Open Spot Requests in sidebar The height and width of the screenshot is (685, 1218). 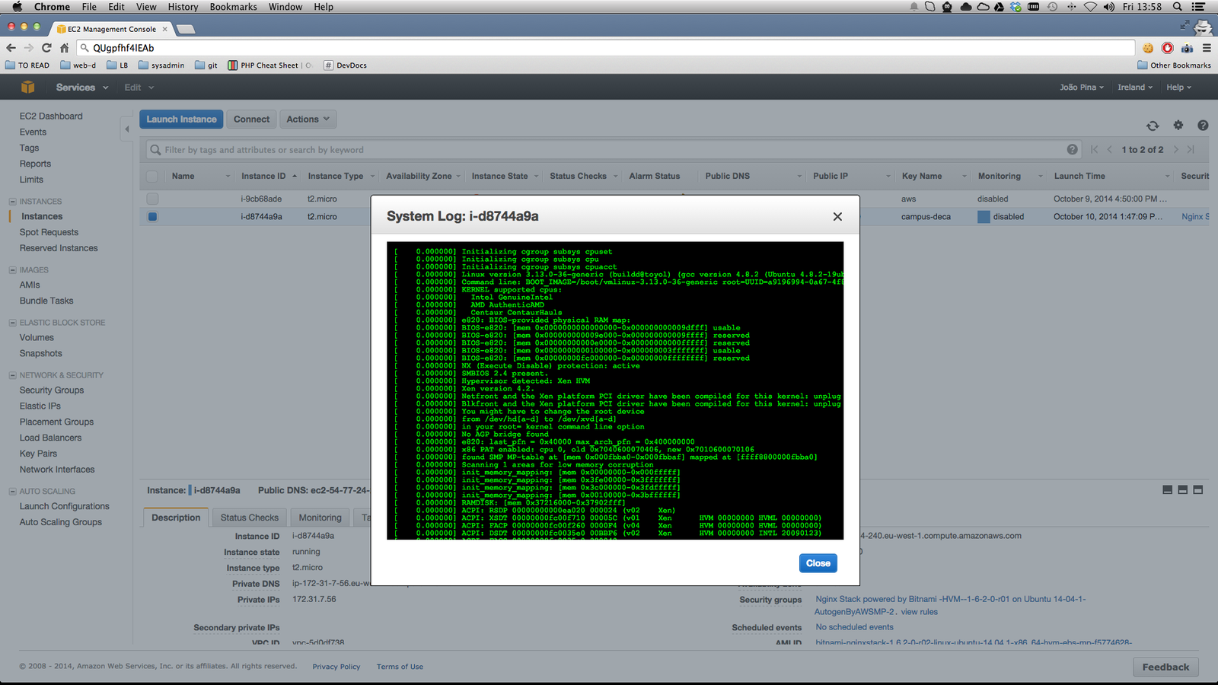click(49, 232)
